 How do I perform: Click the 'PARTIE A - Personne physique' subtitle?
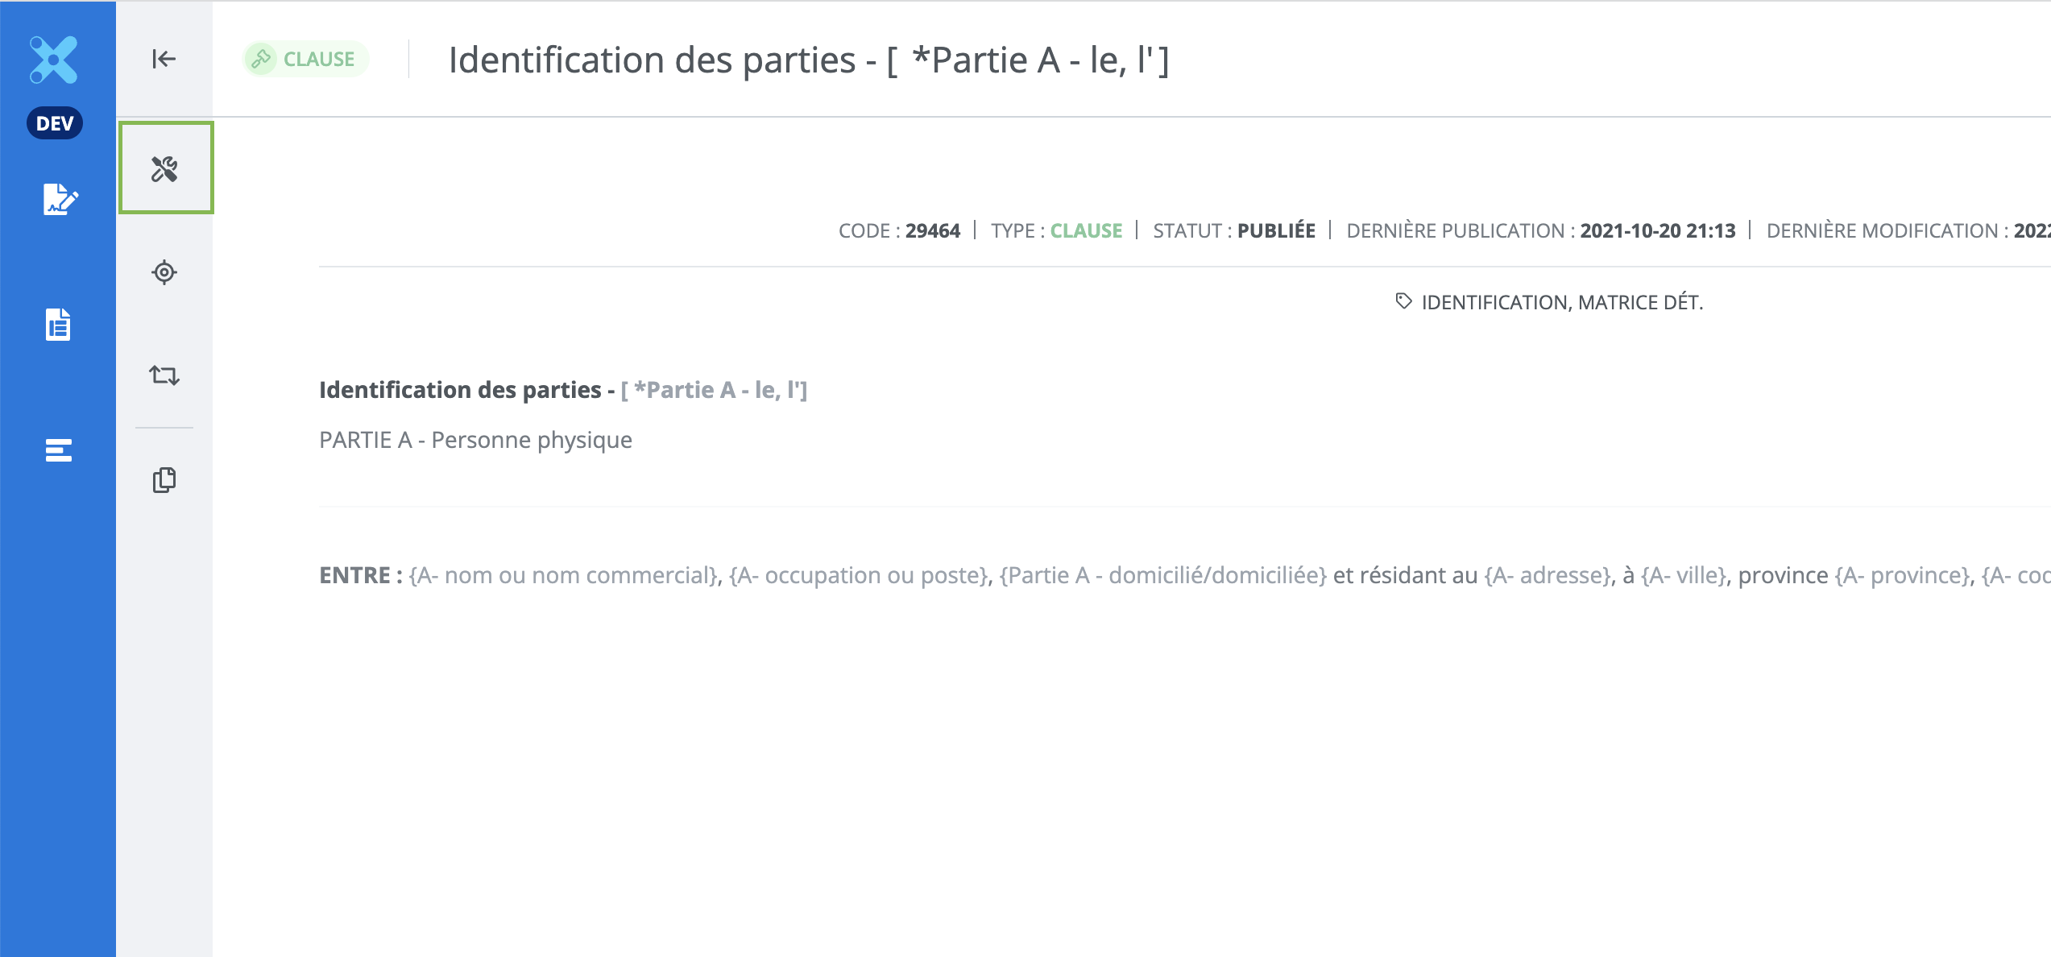point(475,440)
